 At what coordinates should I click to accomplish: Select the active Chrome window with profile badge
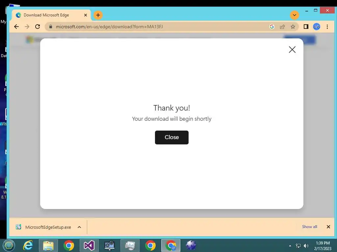point(171,245)
